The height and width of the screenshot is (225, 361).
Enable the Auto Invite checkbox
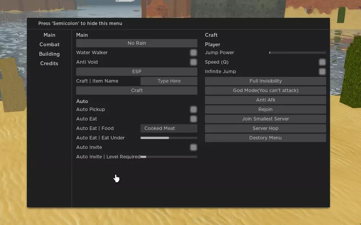[x=194, y=147]
